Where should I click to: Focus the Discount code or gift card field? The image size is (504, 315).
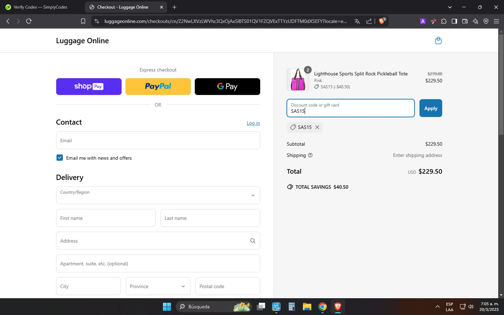click(x=350, y=108)
